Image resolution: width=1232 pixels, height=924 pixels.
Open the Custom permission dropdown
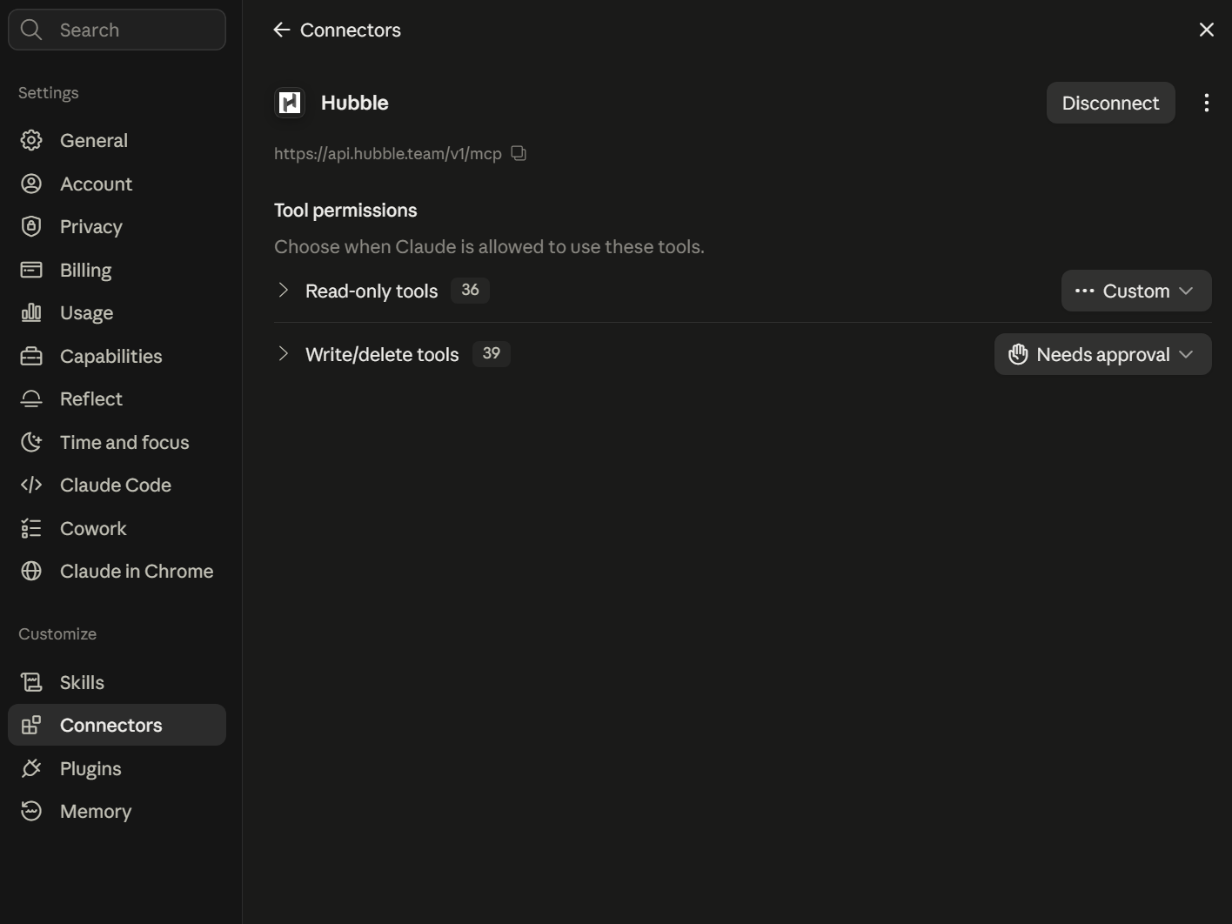(1136, 291)
